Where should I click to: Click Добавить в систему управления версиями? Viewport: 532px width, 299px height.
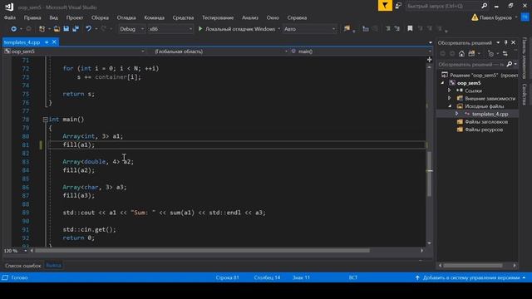point(471,277)
